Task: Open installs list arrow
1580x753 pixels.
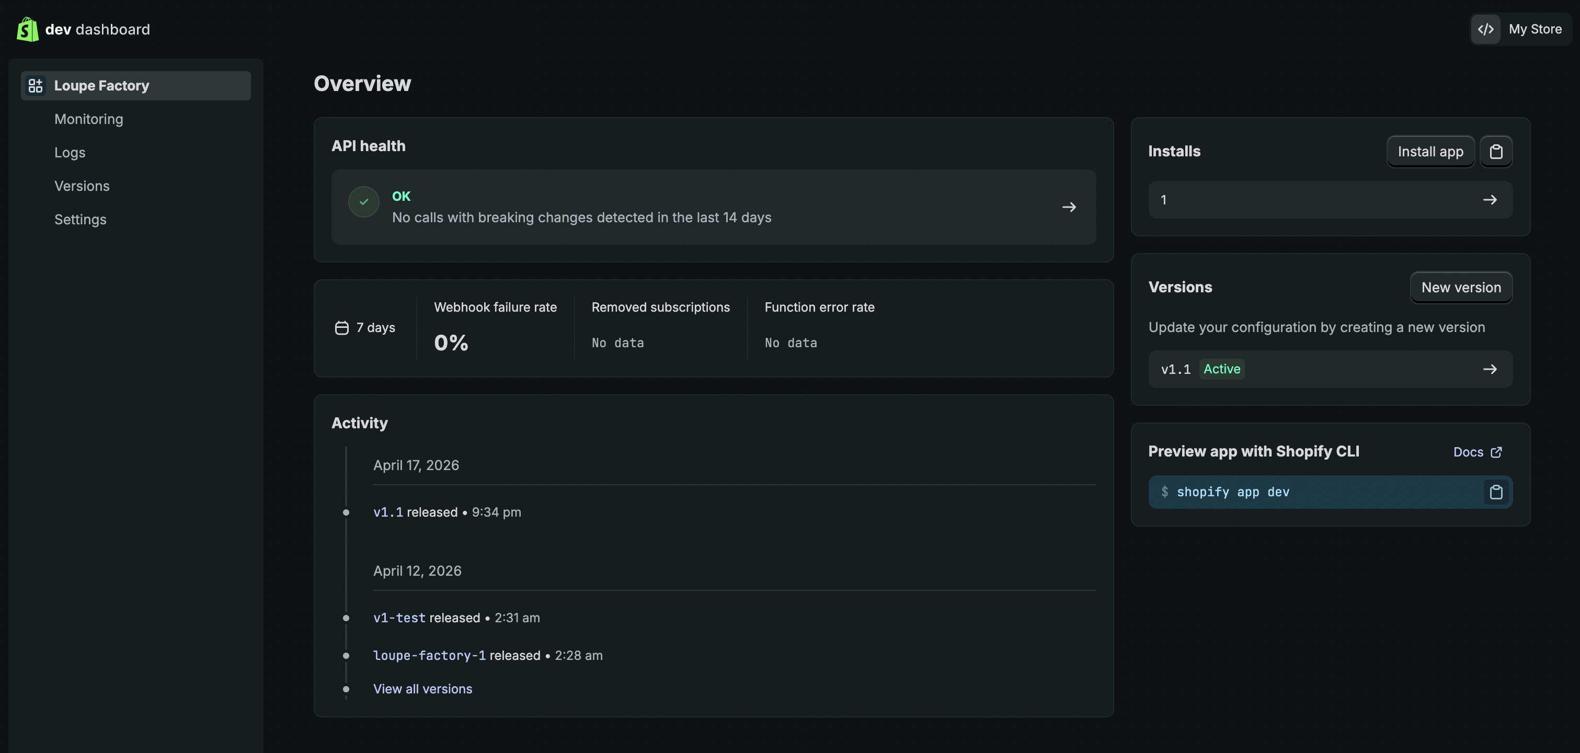Action: (1490, 200)
